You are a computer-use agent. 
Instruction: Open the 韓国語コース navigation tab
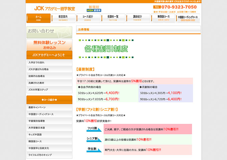pos(163,18)
